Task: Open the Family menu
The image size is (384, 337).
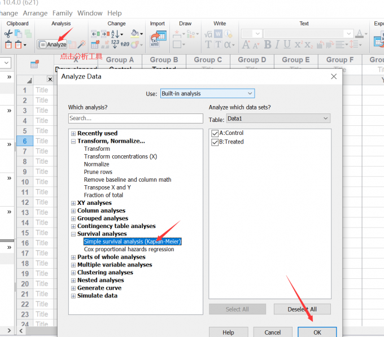Action: [63, 13]
